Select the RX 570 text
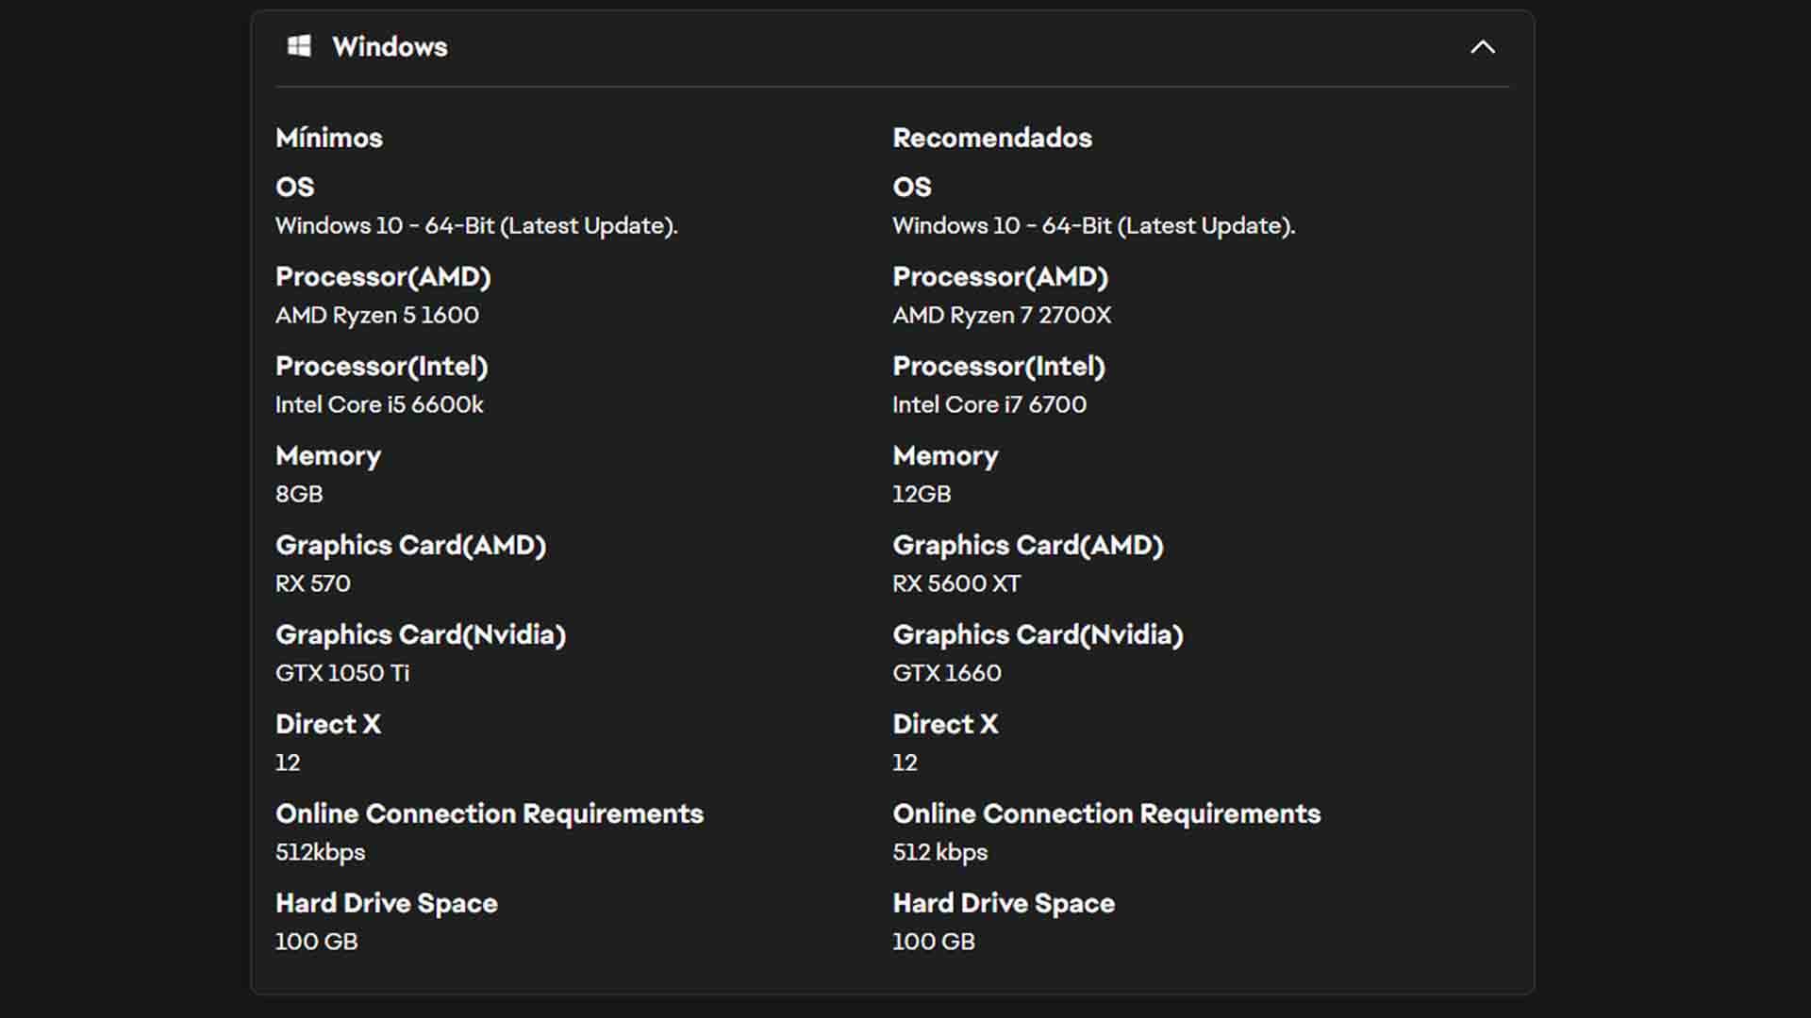Screen dimensions: 1811x1018 [x=313, y=583]
